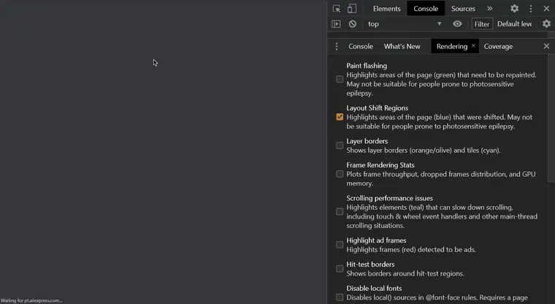Open DevTools settings gear
The height and width of the screenshot is (304, 555).
coord(514,9)
